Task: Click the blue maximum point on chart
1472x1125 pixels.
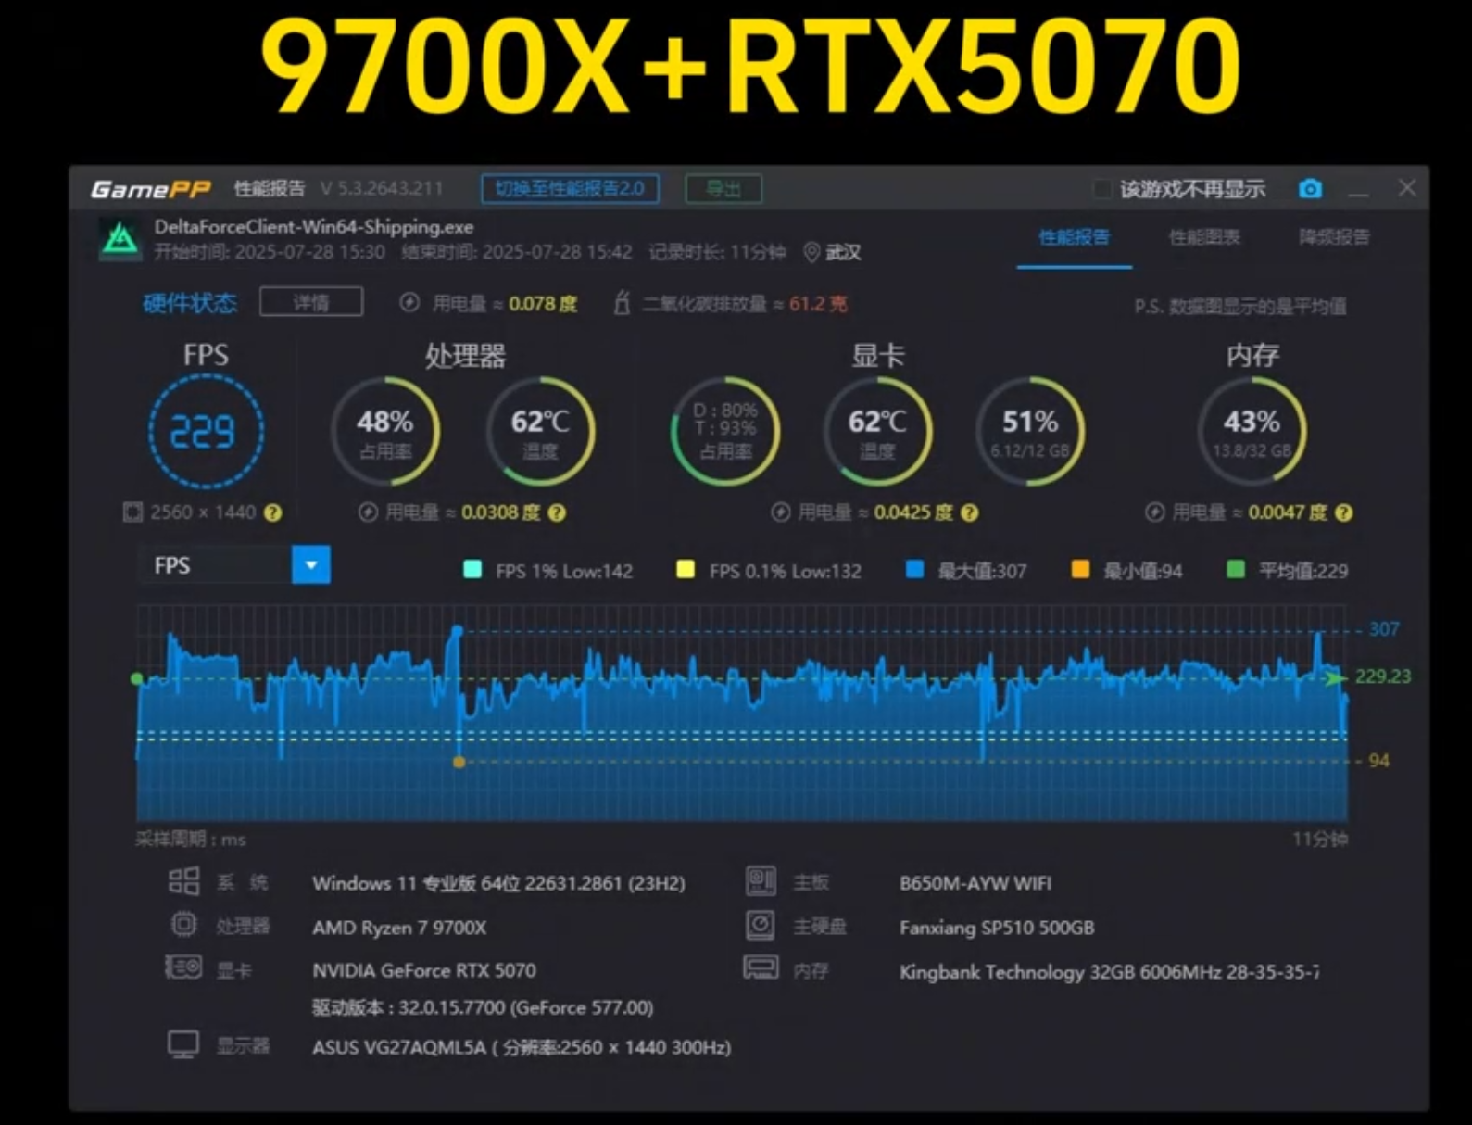Action: (x=457, y=631)
